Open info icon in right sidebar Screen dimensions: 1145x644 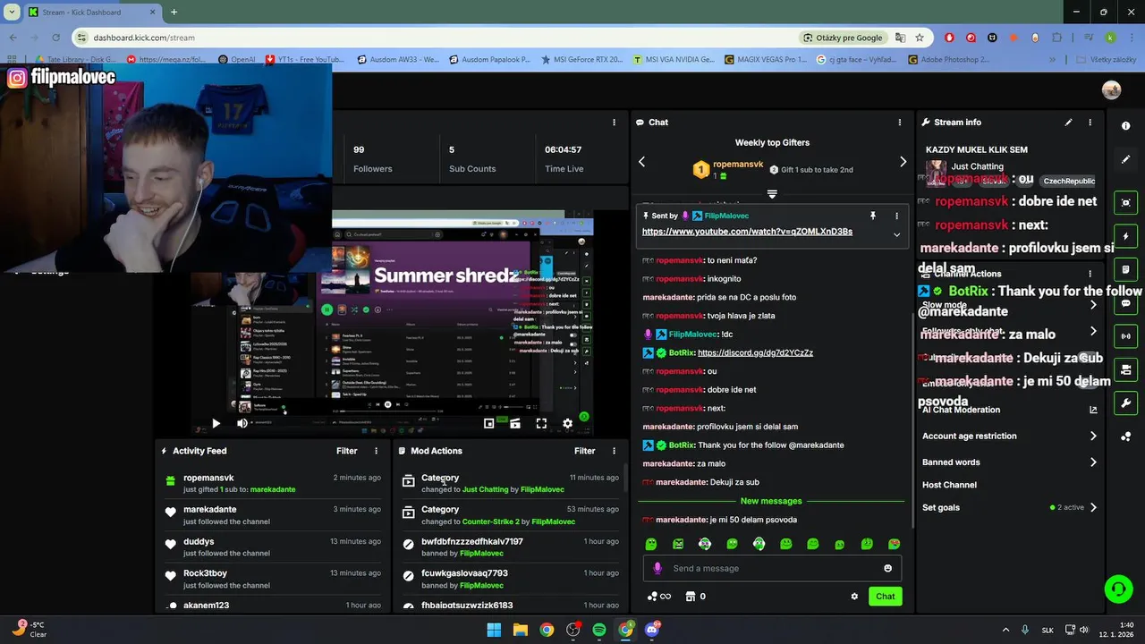[1125, 126]
